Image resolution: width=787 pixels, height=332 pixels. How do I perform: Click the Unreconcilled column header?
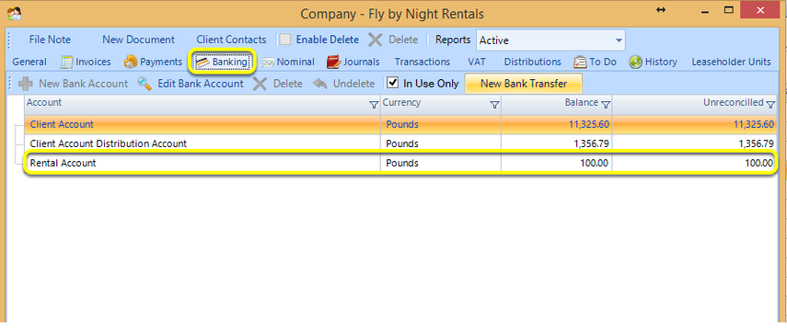(695, 104)
